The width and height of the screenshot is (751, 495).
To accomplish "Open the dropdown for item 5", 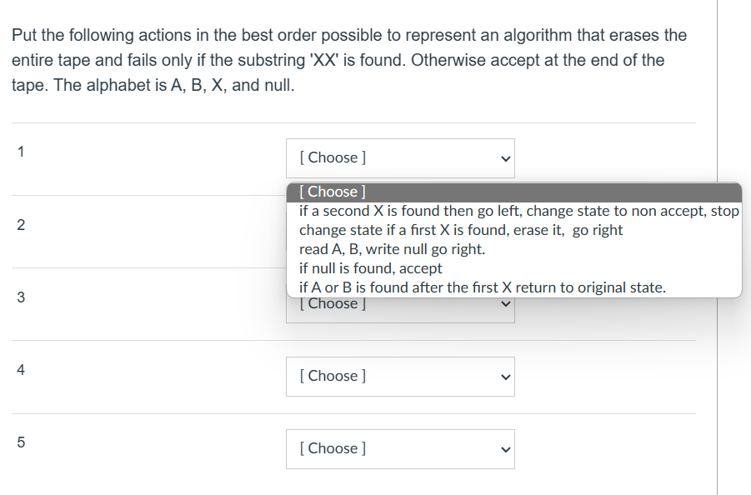I will 400,448.
